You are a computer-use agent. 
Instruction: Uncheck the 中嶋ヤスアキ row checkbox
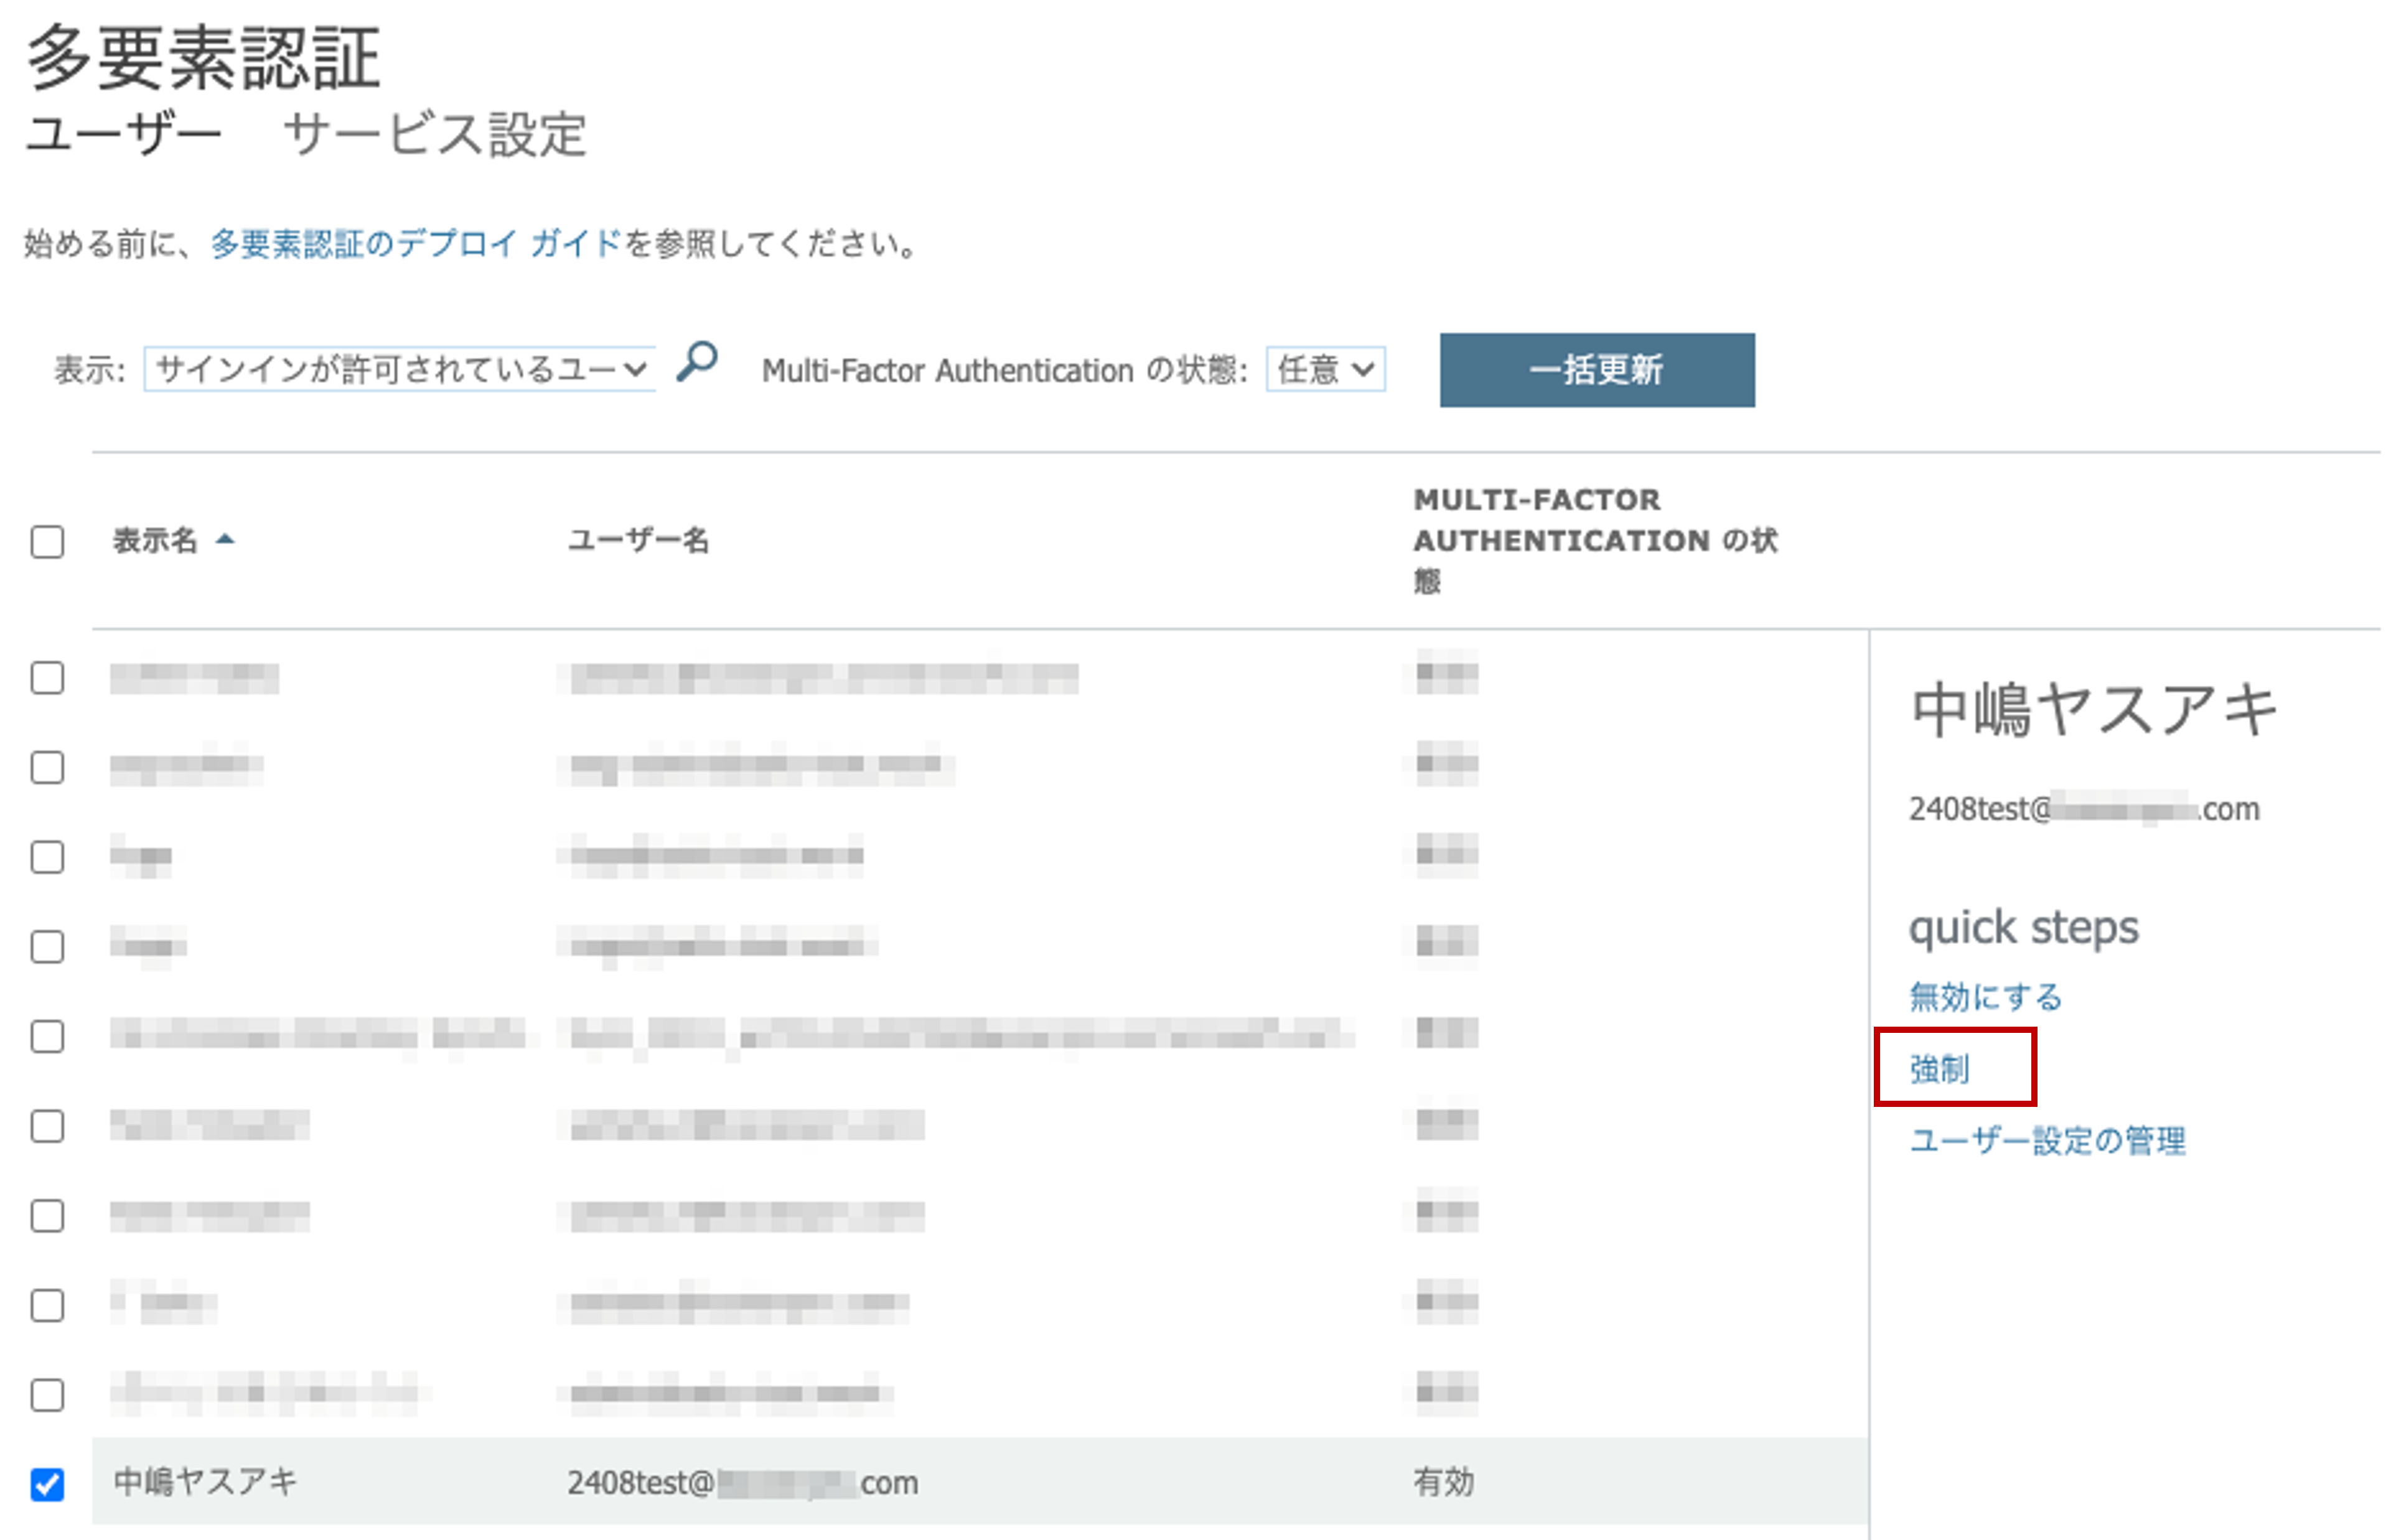[47, 1484]
